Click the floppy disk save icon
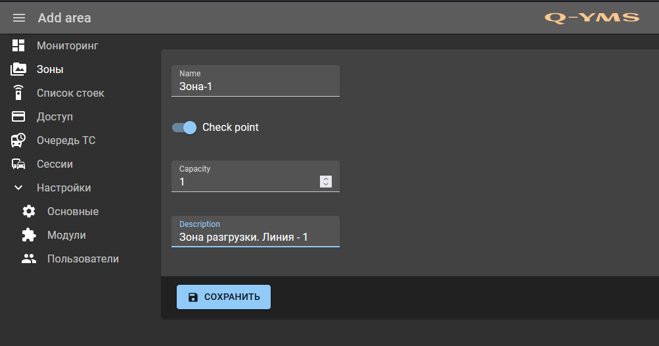 [193, 297]
